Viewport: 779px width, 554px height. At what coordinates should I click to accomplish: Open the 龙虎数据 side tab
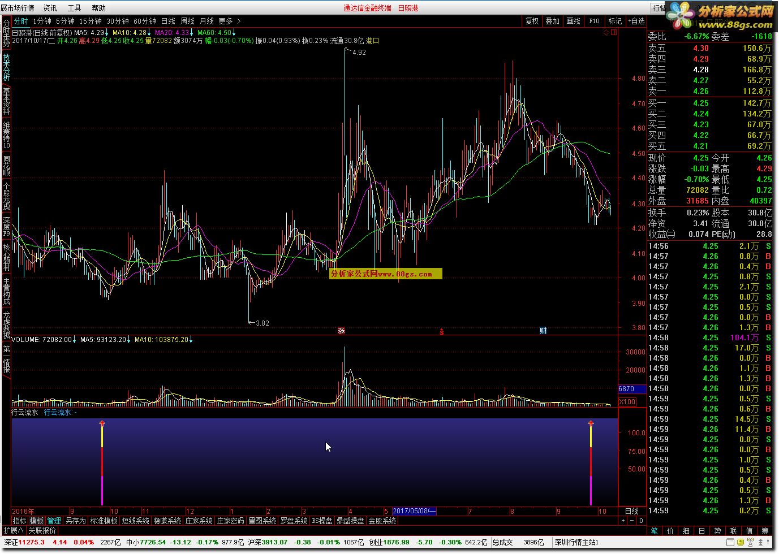pyautogui.click(x=6, y=325)
